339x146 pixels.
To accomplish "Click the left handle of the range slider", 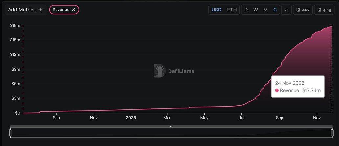I will [10, 133].
